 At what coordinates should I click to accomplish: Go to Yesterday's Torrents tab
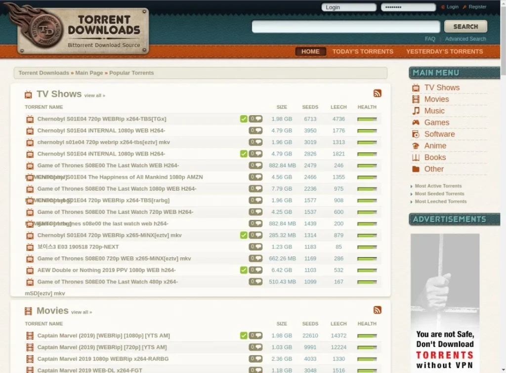444,51
